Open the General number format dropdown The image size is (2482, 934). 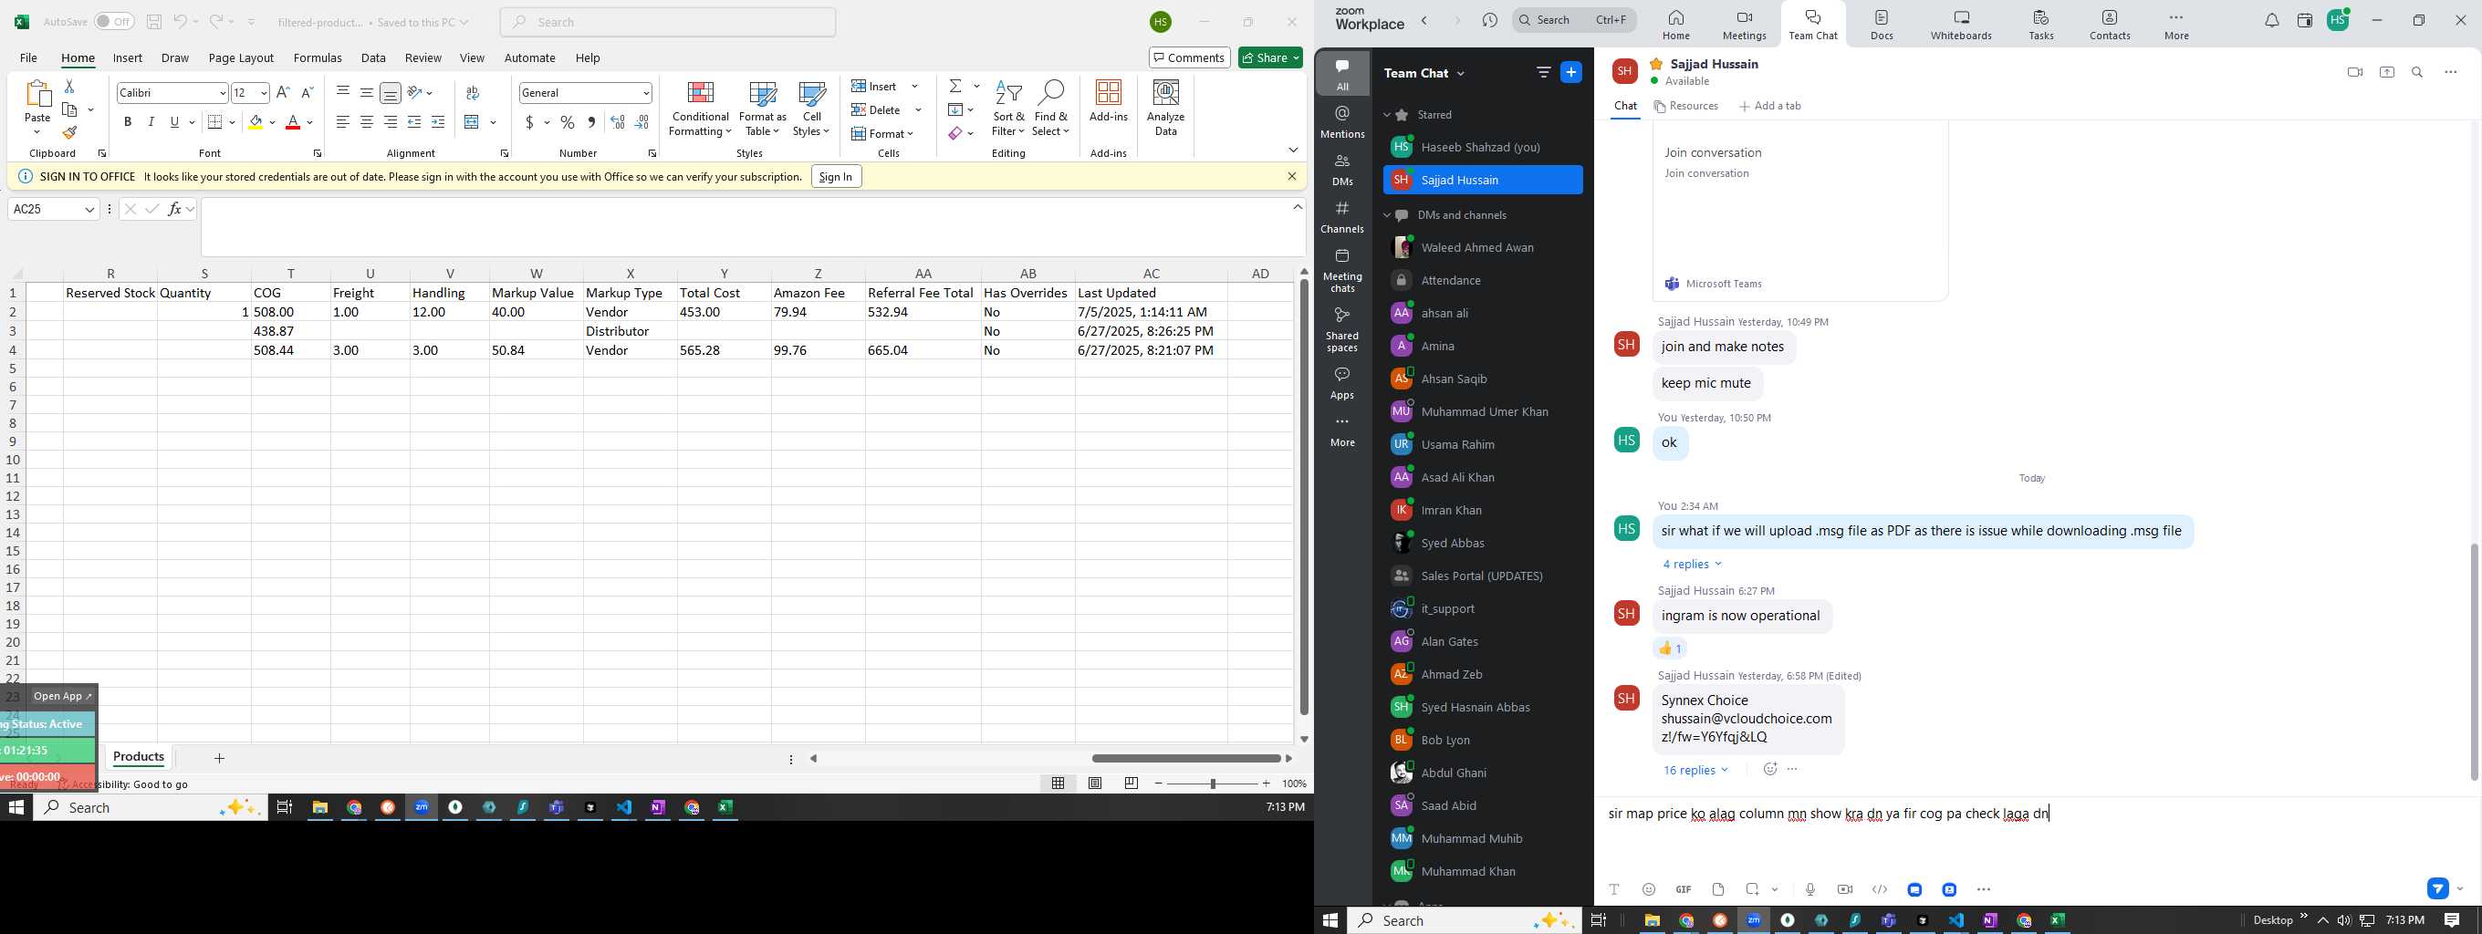click(x=645, y=92)
